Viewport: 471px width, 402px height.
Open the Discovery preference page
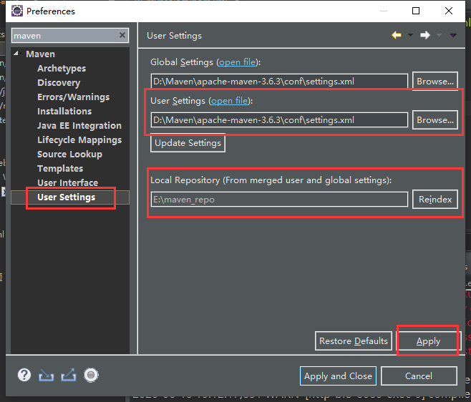tap(59, 82)
